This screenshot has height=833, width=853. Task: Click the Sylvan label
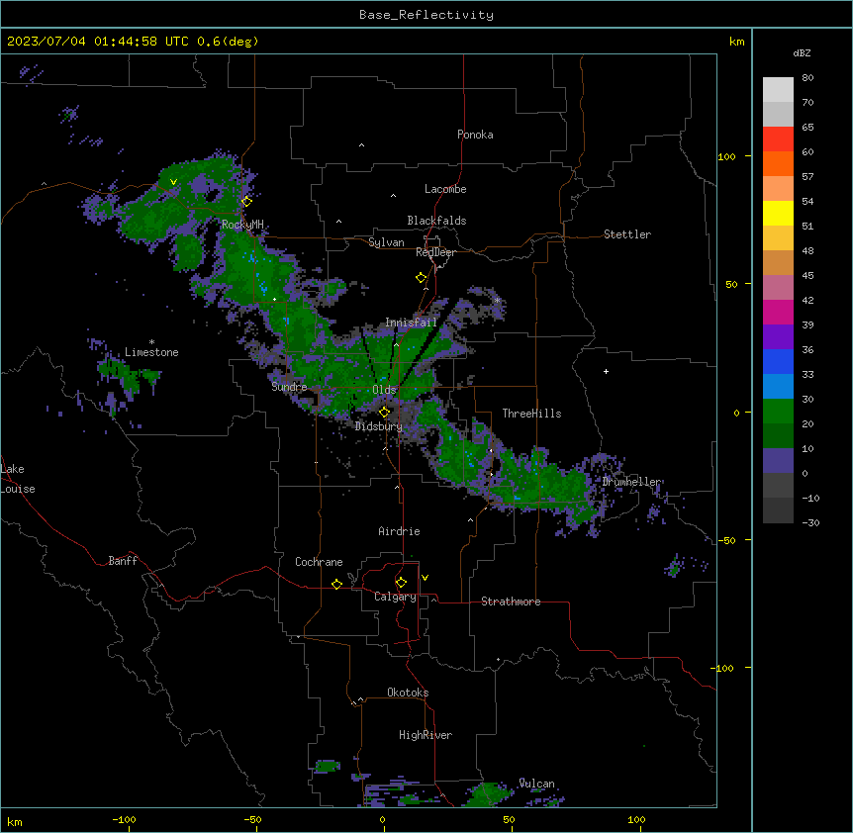pos(386,242)
